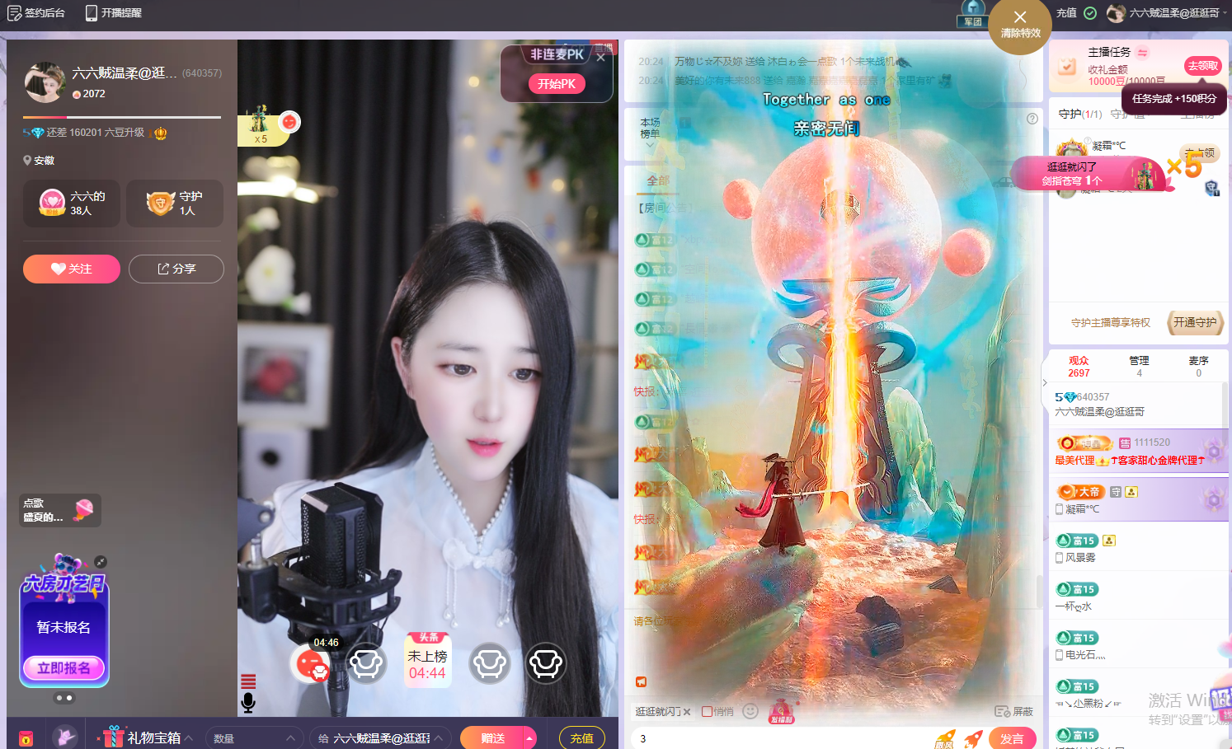Click the 开始PK button
Screen dimensions: 1232x749
[557, 84]
